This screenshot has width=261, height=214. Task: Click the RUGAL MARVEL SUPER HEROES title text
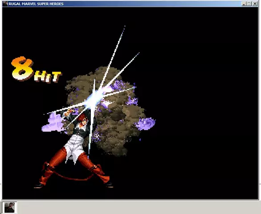pos(36,4)
